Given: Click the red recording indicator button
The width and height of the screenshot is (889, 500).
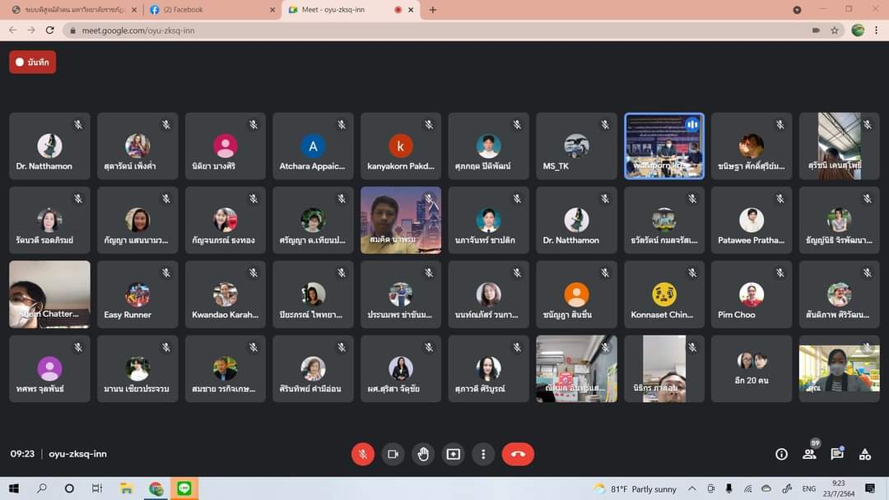Looking at the screenshot, I should tap(33, 62).
